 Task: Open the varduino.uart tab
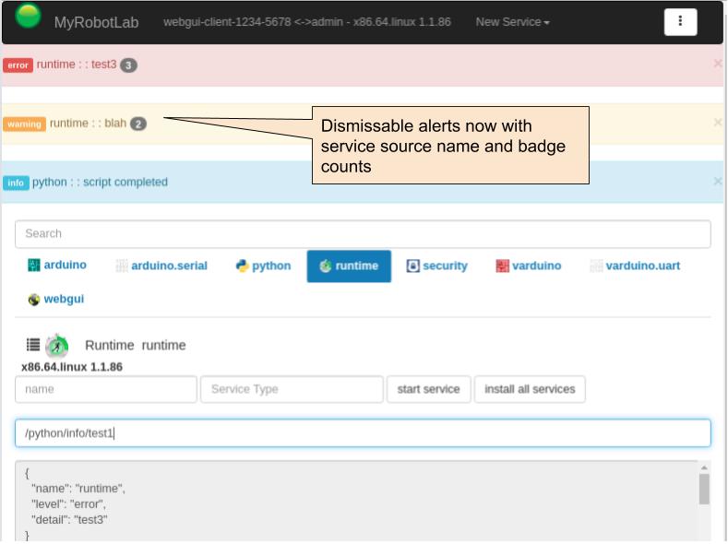click(635, 266)
